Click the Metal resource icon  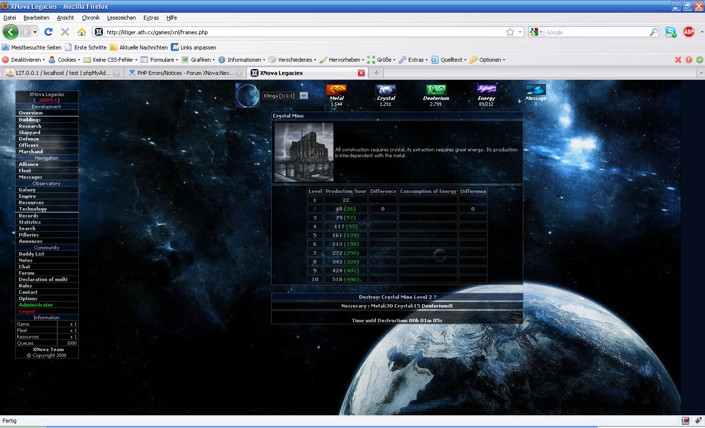pos(336,89)
